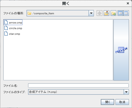Create a new folder
The height and width of the screenshot is (108, 132).
[113, 13]
